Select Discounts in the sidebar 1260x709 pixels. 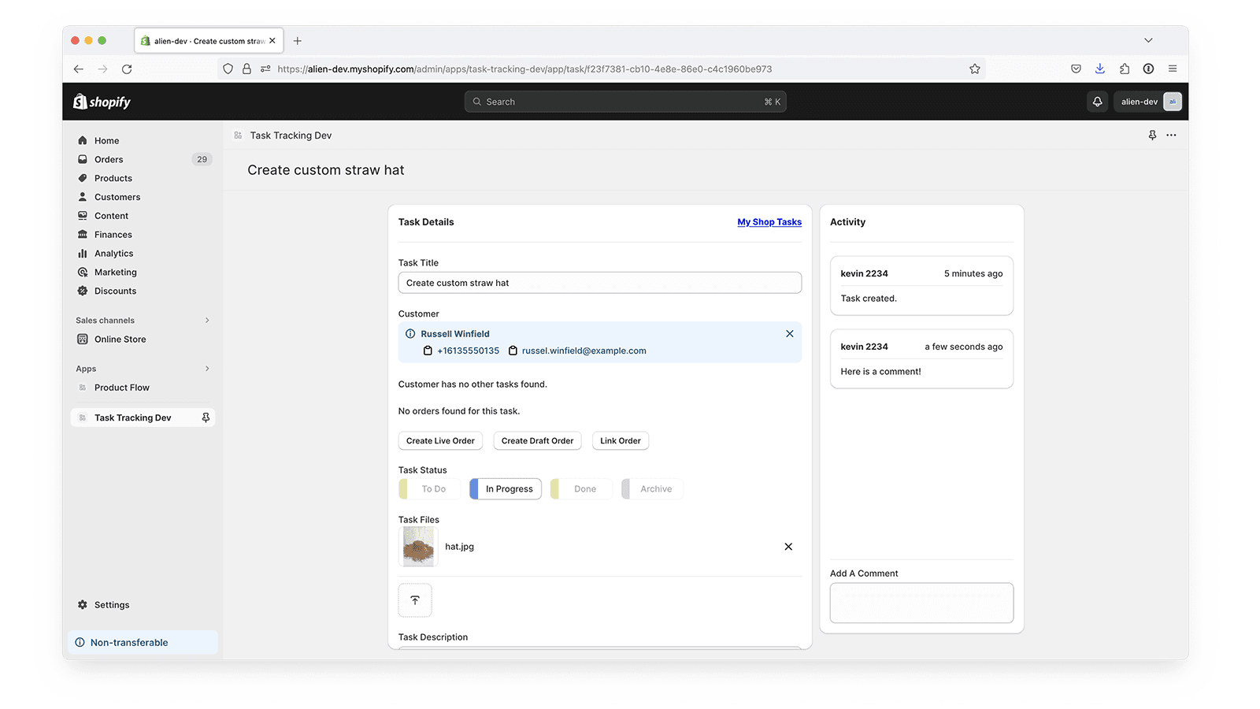point(114,291)
